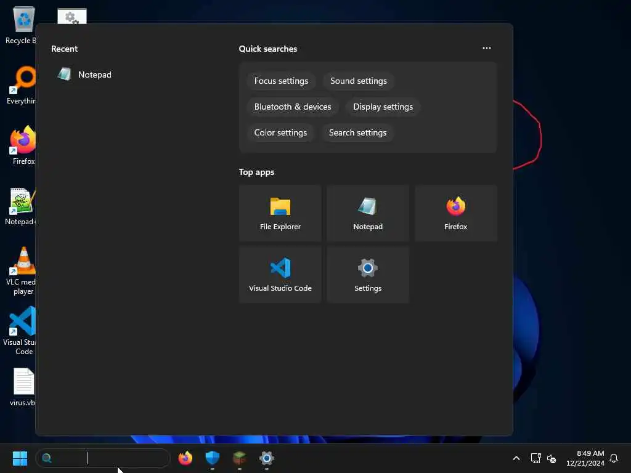Image resolution: width=631 pixels, height=473 pixels.
Task: Click the magnifier icon in the search box
Action: (x=47, y=458)
